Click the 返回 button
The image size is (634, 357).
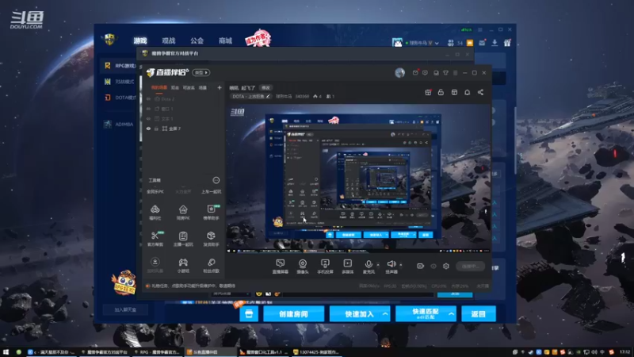click(x=479, y=313)
